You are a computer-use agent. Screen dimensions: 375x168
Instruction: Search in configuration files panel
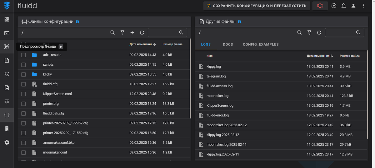click(x=113, y=32)
